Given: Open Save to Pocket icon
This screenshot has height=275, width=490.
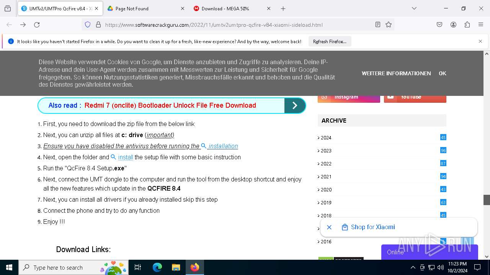Looking at the screenshot, I should point(439,24).
